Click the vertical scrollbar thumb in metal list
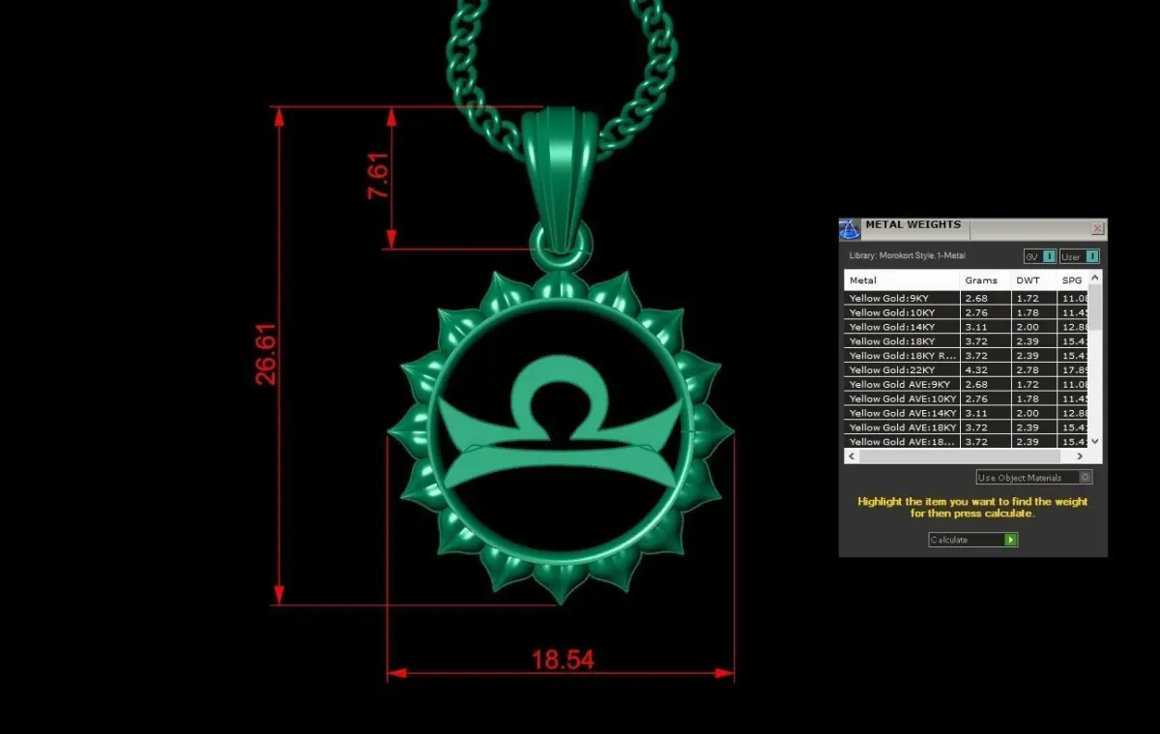The image size is (1160, 734). 1095,308
